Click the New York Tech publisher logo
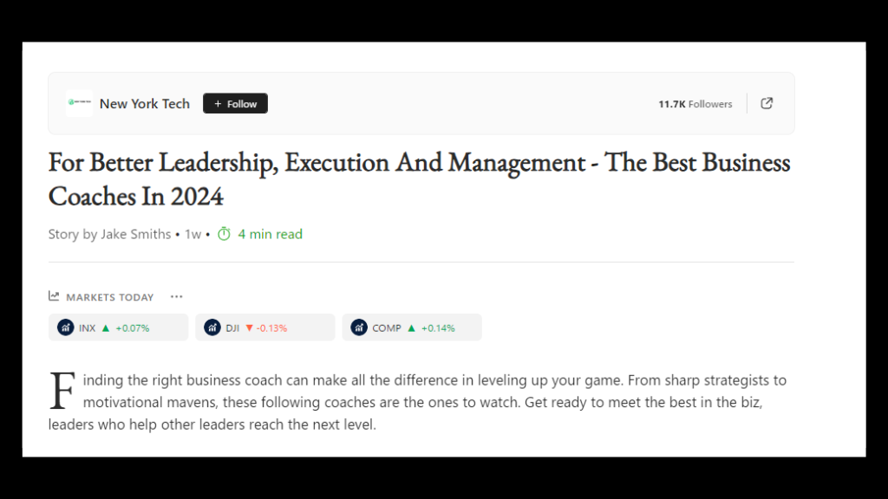 79,103
